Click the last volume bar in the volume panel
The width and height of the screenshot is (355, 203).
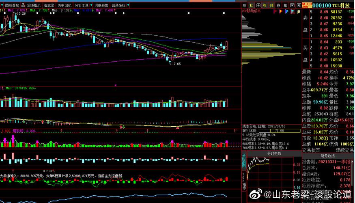point(227,103)
